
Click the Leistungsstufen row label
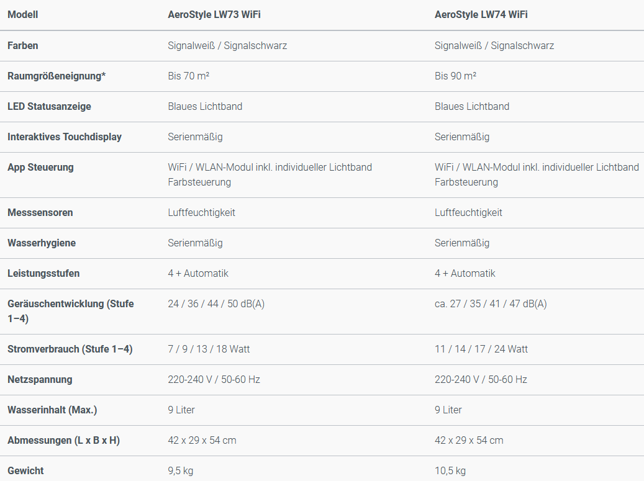coord(42,273)
